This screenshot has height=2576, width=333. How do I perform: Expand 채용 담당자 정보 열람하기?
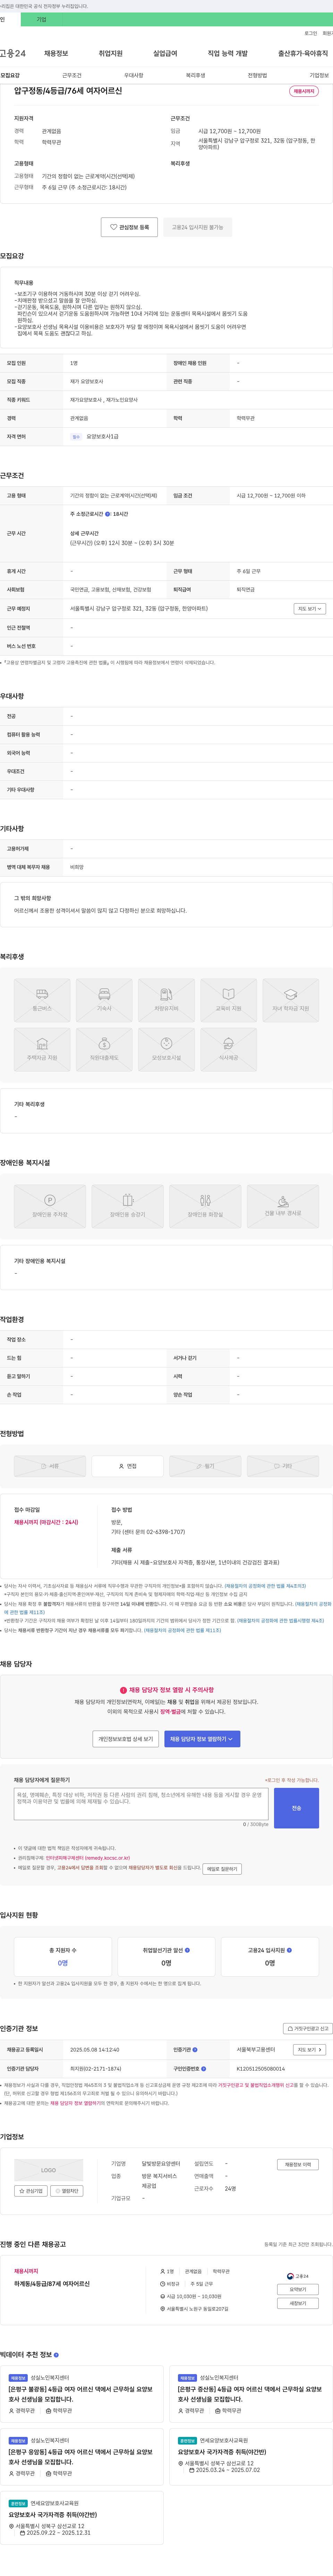click(x=202, y=1739)
